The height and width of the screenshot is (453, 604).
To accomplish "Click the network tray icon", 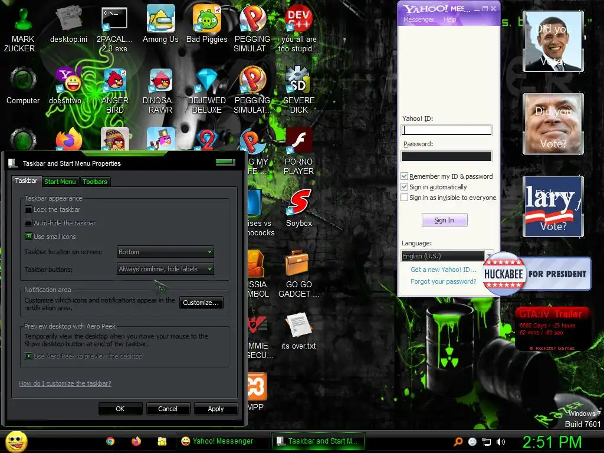I will click(x=487, y=442).
